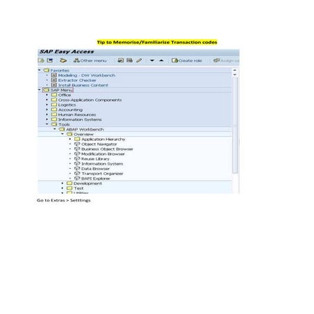The width and height of the screenshot is (314, 314).
Task: Click the SAP Menu folder icon
Action: 47,90
